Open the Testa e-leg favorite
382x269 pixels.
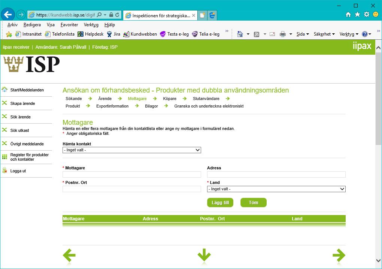click(175, 34)
